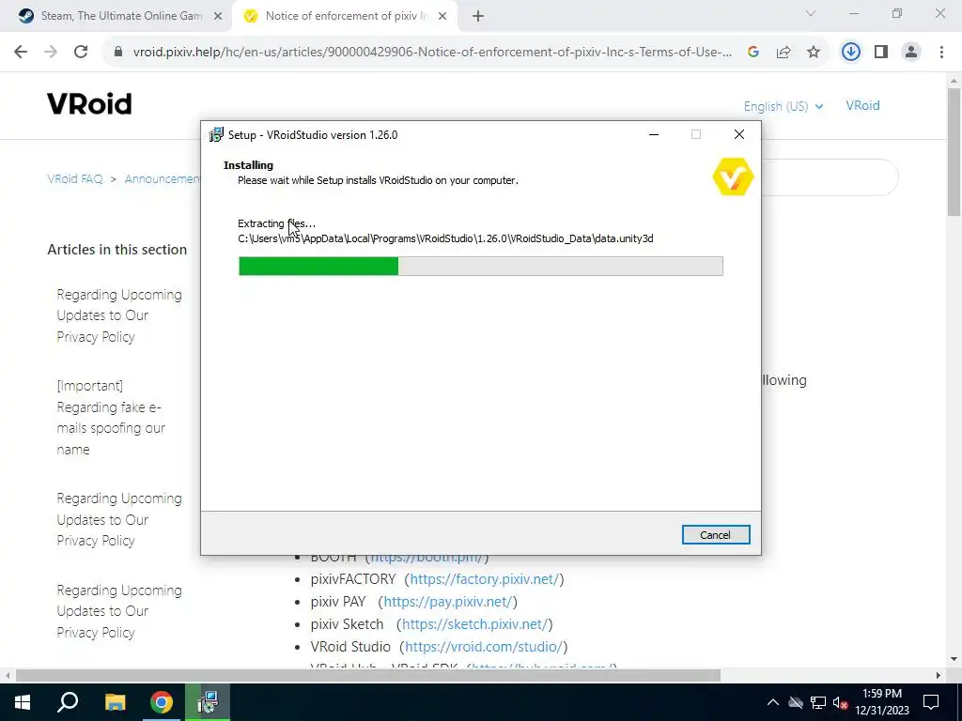Click the network icon in system tray

point(818,702)
